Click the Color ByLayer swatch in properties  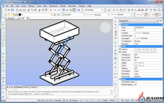tap(136, 27)
